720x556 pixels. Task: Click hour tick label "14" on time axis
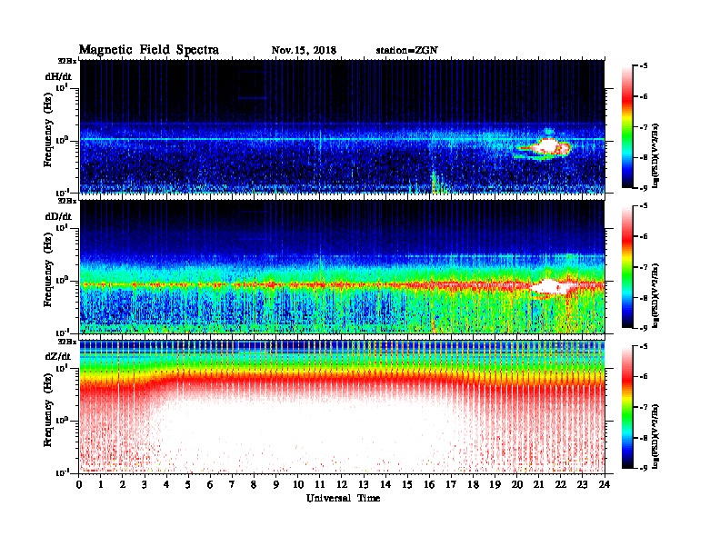coord(385,485)
